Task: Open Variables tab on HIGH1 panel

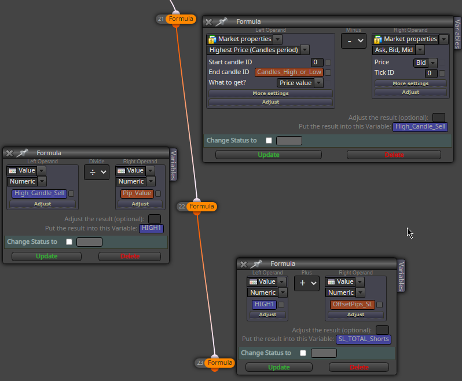Action: (x=173, y=164)
